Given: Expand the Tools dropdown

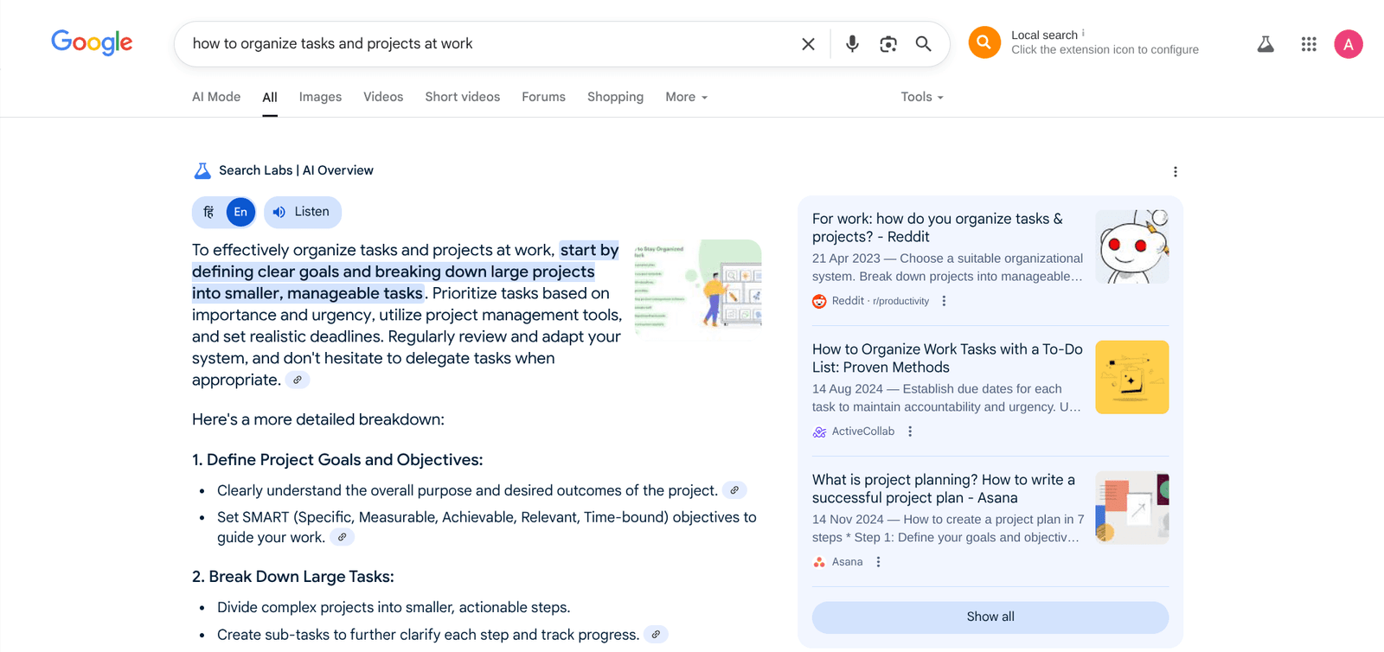Looking at the screenshot, I should pos(922,97).
